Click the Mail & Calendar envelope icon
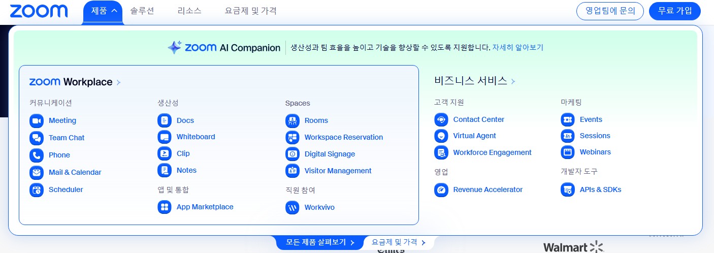This screenshot has height=253, width=714. [37, 173]
